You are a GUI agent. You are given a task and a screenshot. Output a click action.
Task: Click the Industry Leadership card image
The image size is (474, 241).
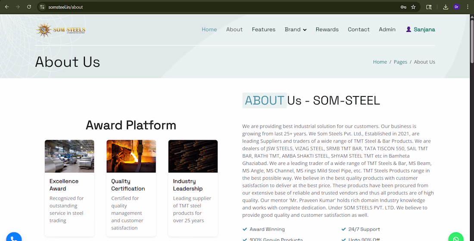tap(193, 156)
